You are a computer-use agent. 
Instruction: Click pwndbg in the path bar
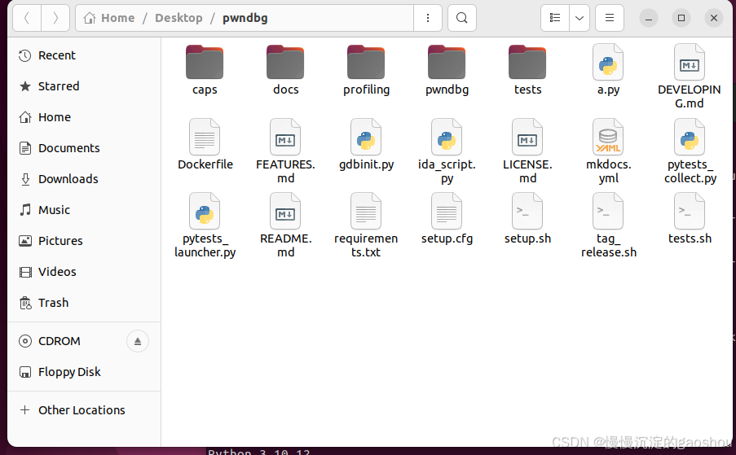coord(245,18)
